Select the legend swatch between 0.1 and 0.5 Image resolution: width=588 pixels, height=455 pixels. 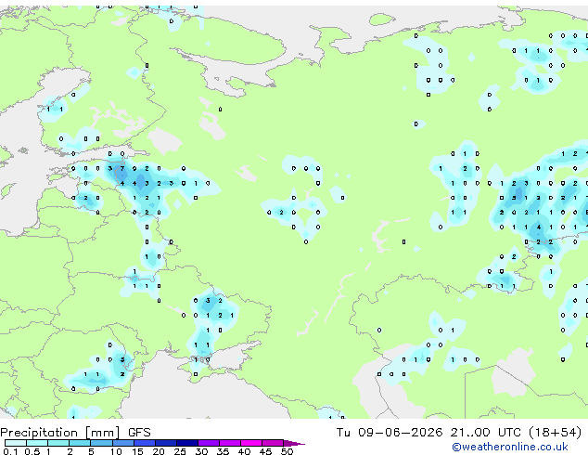pos(16,443)
